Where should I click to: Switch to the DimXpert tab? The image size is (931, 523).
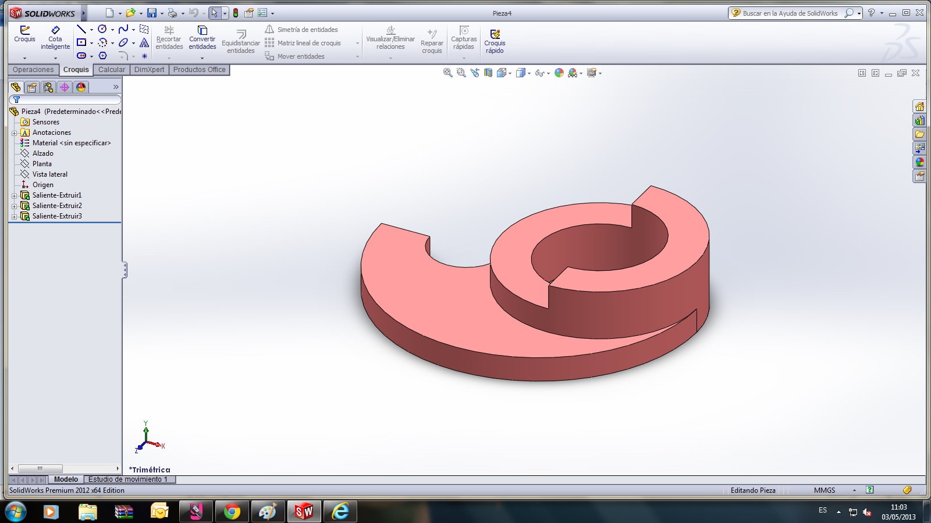point(150,70)
